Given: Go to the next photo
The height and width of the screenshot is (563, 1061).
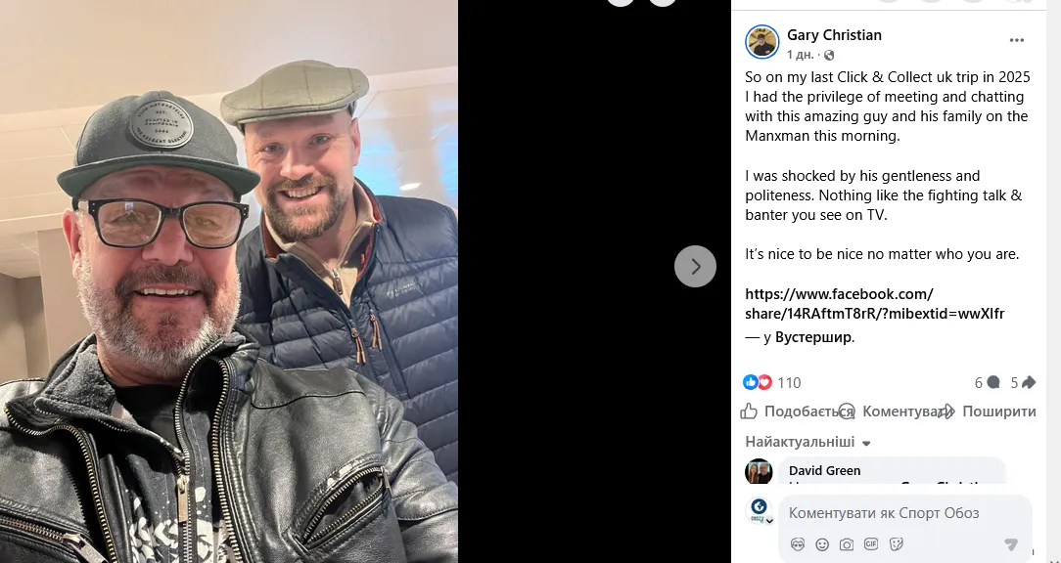Looking at the screenshot, I should (x=695, y=266).
